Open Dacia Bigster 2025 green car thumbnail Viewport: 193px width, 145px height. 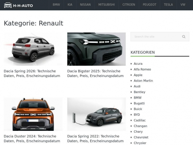[96, 49]
